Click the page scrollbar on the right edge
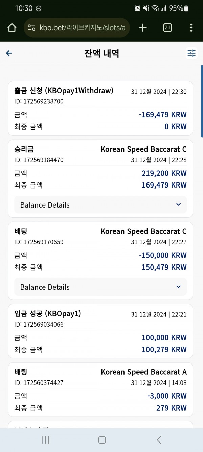This screenshot has height=452, width=203. (x=202, y=101)
